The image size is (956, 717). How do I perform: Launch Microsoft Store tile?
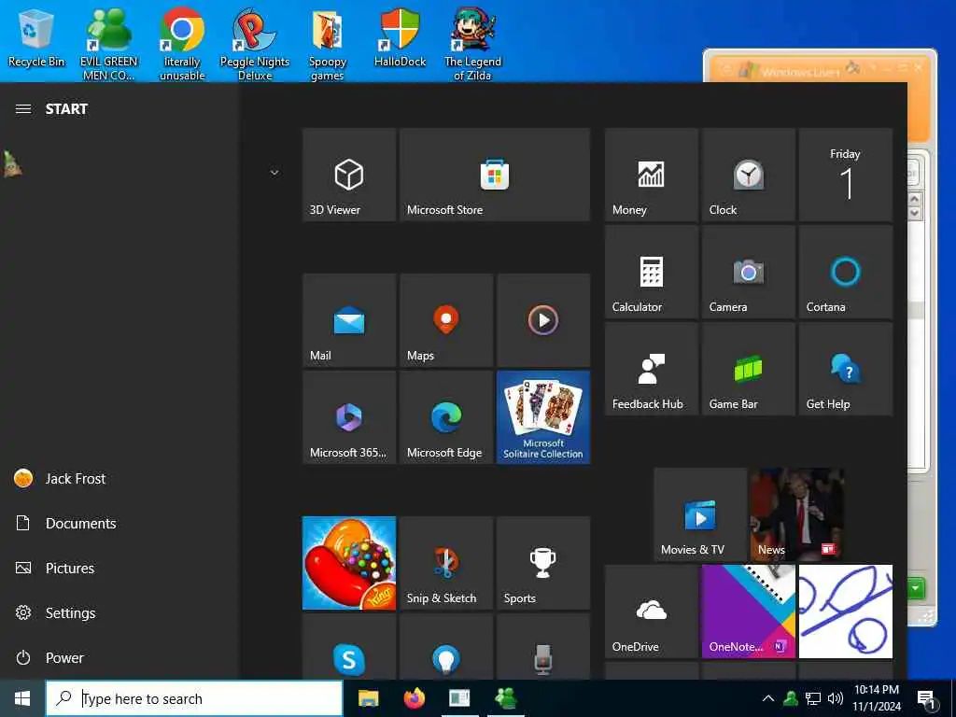tap(495, 175)
